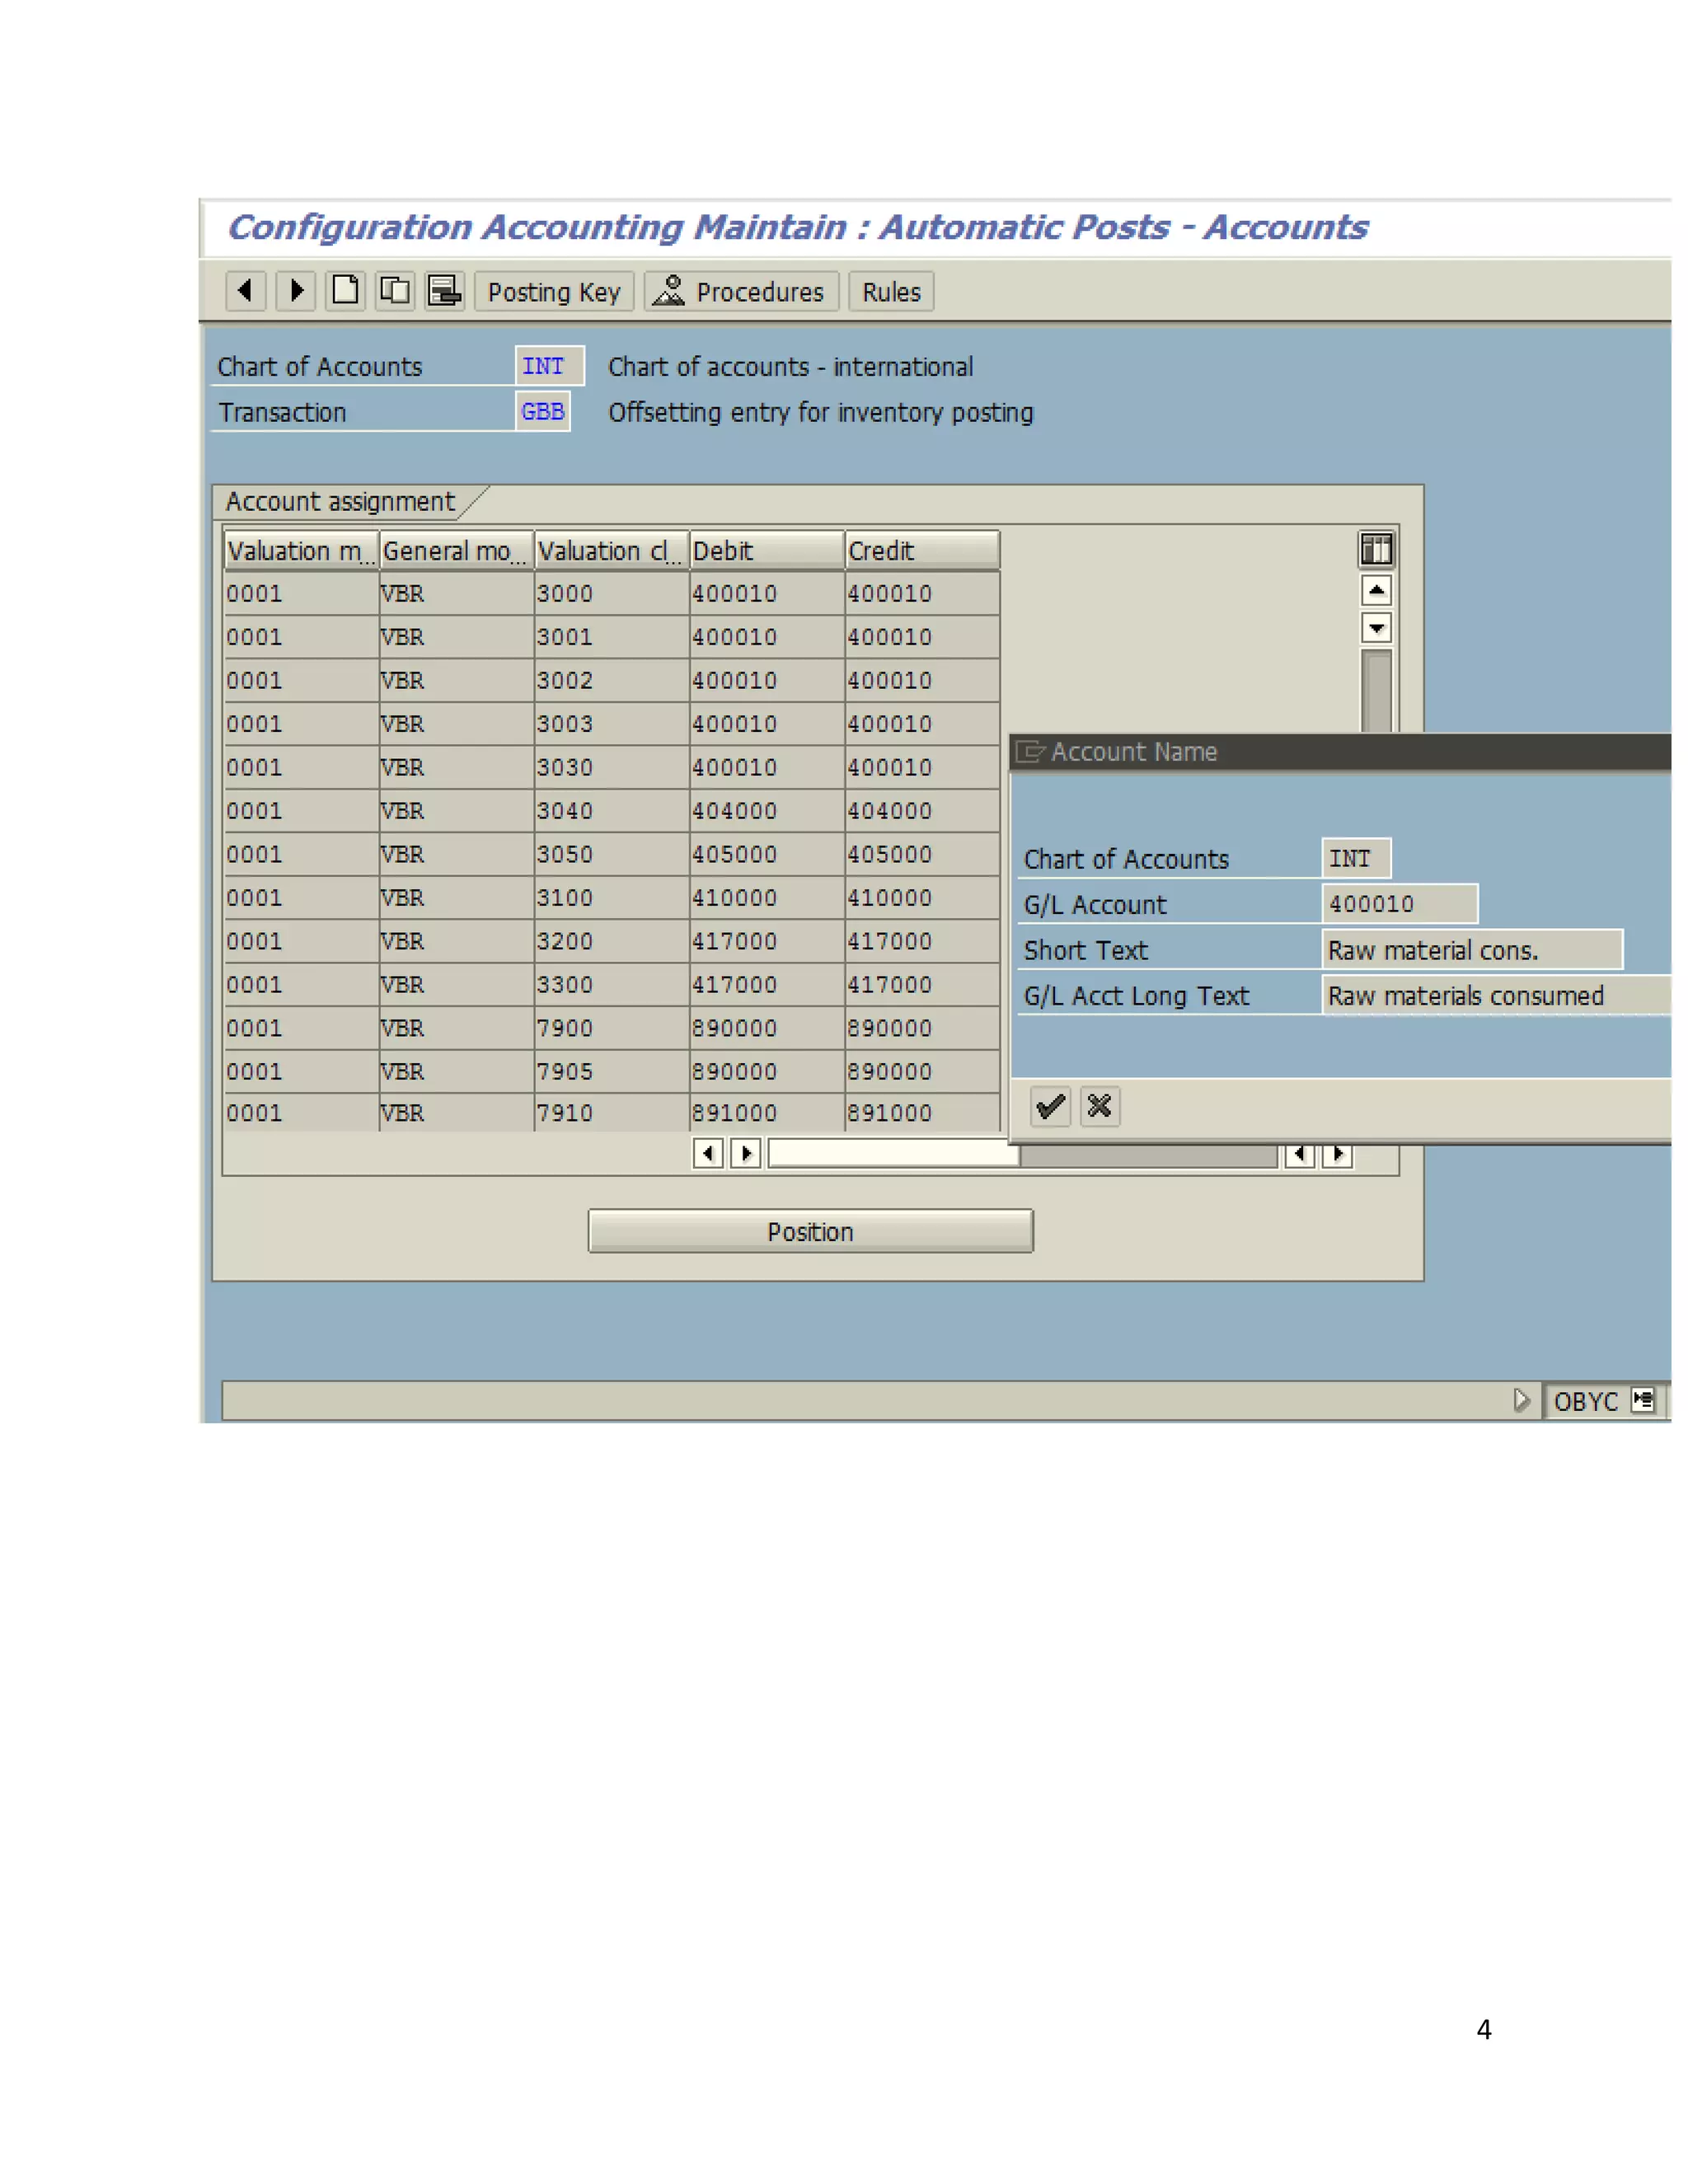
Task: Open the Rules button
Action: 891,292
